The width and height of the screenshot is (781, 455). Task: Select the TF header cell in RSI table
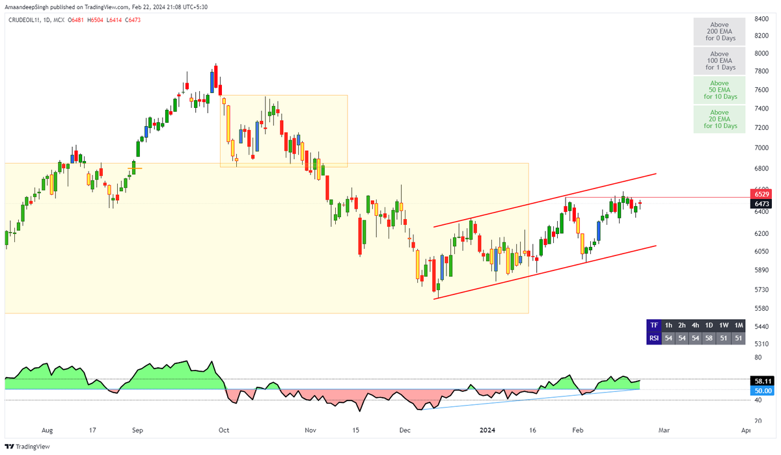click(654, 325)
